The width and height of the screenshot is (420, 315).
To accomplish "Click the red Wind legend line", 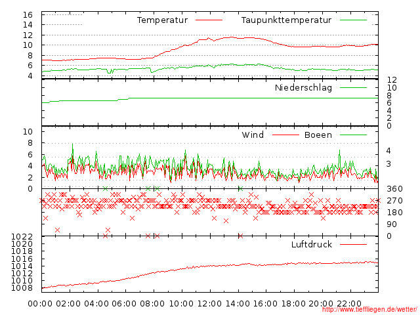I will tap(285, 135).
